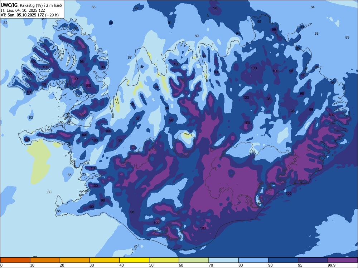The image size is (358, 268).
Task: Click the title 'UWC/IG: Rakastig (%) í 2 m hæð'
Action: [x=31, y=5]
